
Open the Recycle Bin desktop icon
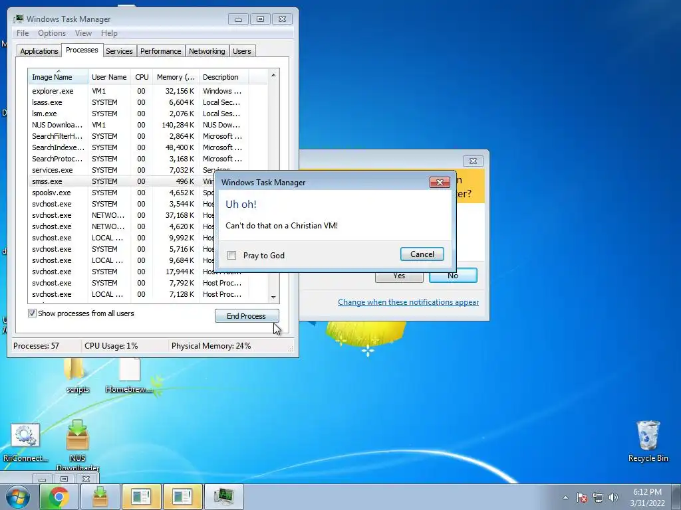648,441
